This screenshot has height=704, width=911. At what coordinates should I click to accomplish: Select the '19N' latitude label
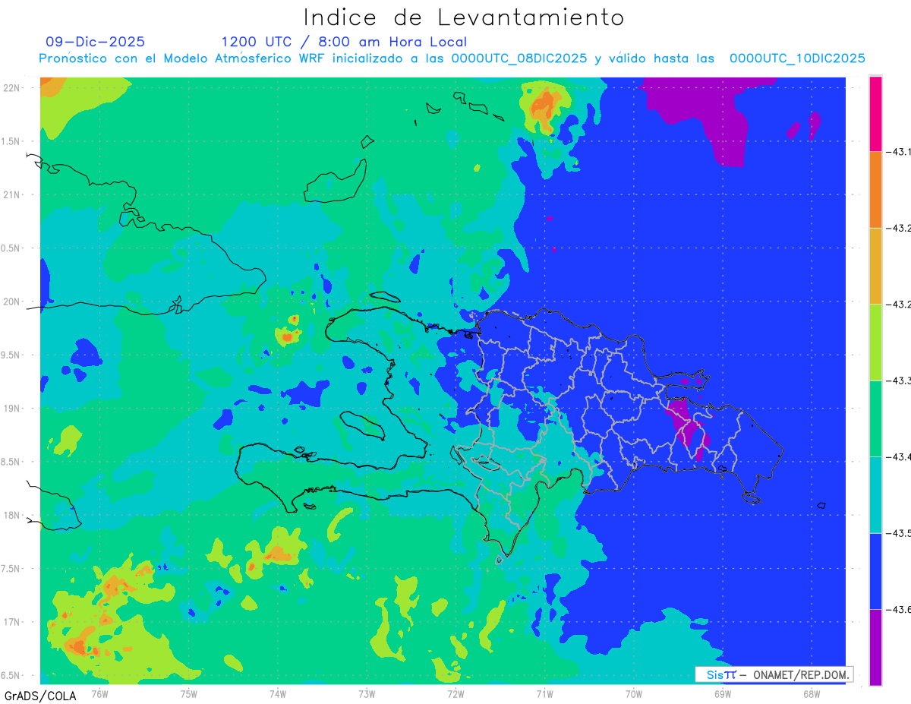point(11,409)
